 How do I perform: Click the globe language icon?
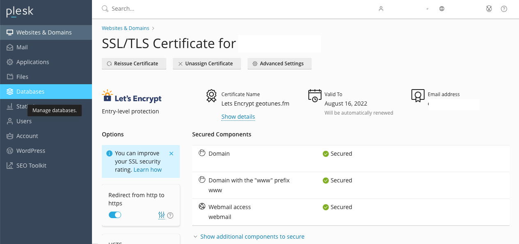pos(442,9)
